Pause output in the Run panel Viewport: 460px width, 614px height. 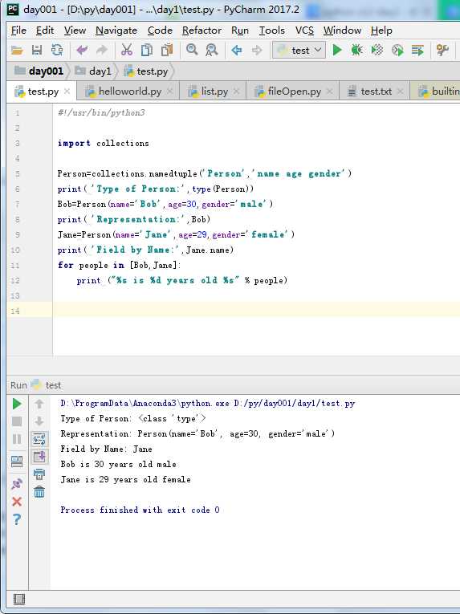coord(17,439)
